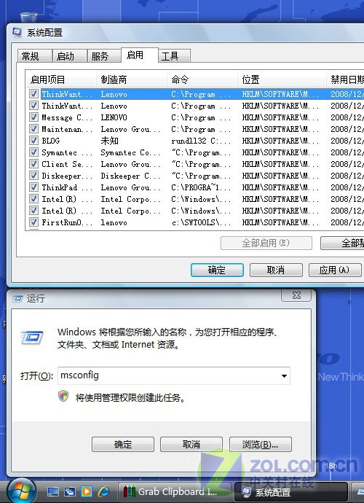Viewport: 364px width, 503px height.
Task: Open Internet Explorer from Quick Launch
Action: [103, 491]
